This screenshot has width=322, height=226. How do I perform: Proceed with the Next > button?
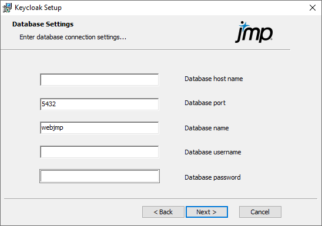point(207,212)
